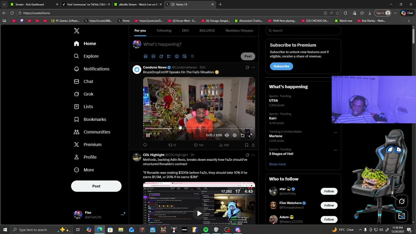Open Spotify from the taskbar
The width and height of the screenshot is (416, 234).
click(206, 230)
